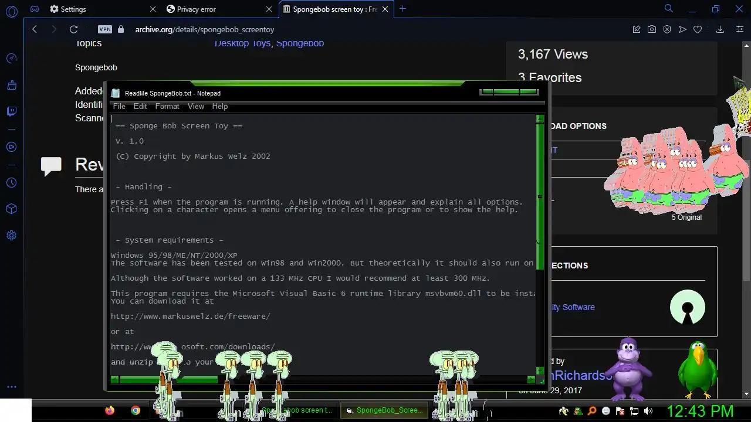Open the Player sidebar icon
The image size is (751, 422).
pos(11,147)
